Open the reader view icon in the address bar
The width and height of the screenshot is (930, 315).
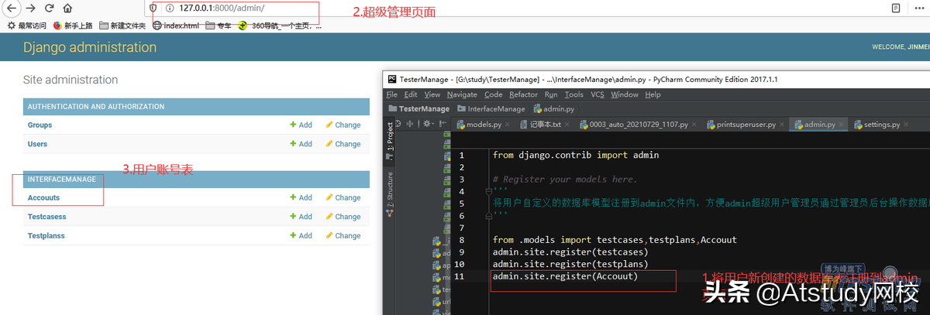(895, 8)
